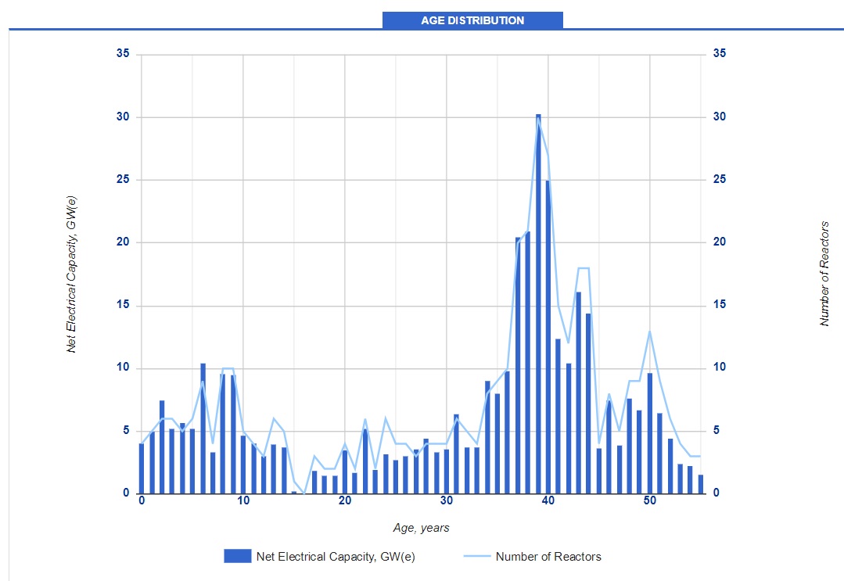This screenshot has width=844, height=581.
Task: Toggle the Number of Reactors legend entry
Action: tap(548, 557)
